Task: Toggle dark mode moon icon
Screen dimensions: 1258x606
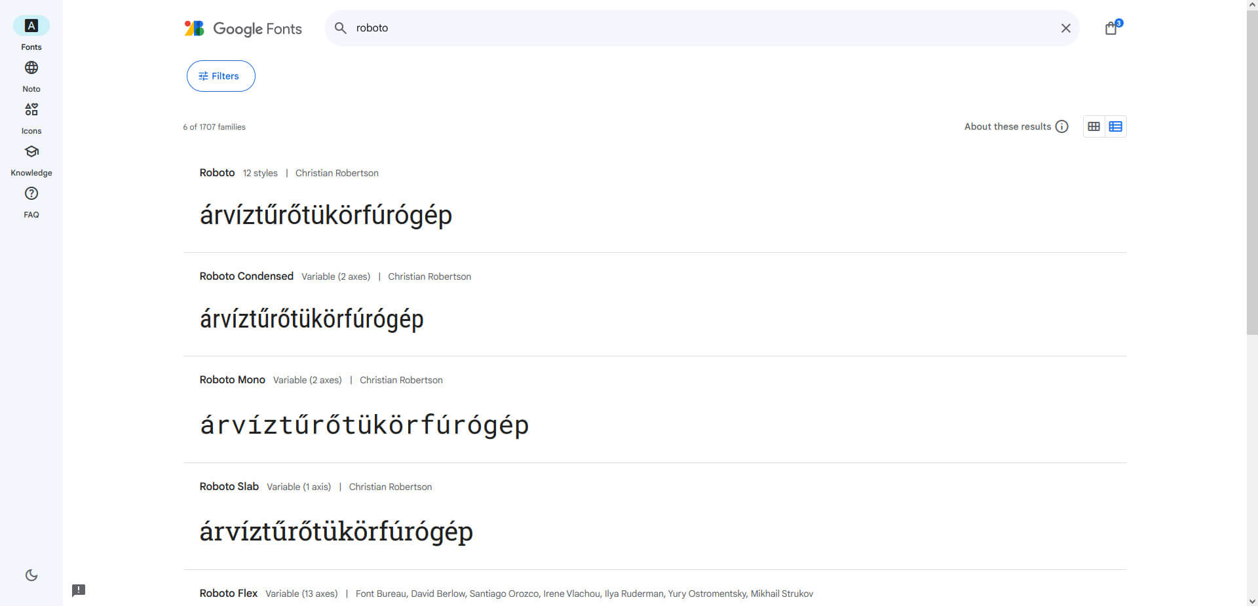Action: [x=31, y=575]
